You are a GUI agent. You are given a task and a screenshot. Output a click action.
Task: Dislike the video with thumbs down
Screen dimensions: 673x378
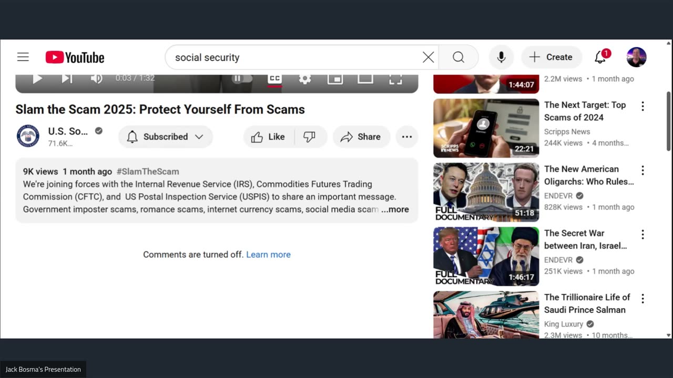pyautogui.click(x=310, y=136)
